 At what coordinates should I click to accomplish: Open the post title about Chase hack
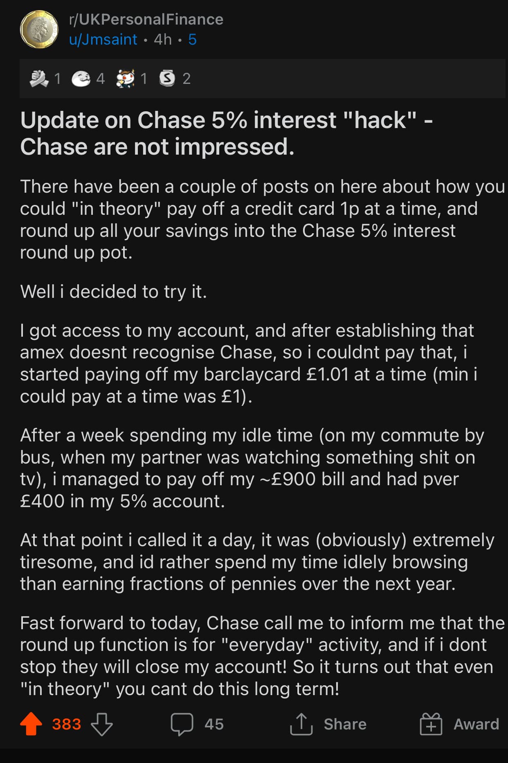(227, 133)
